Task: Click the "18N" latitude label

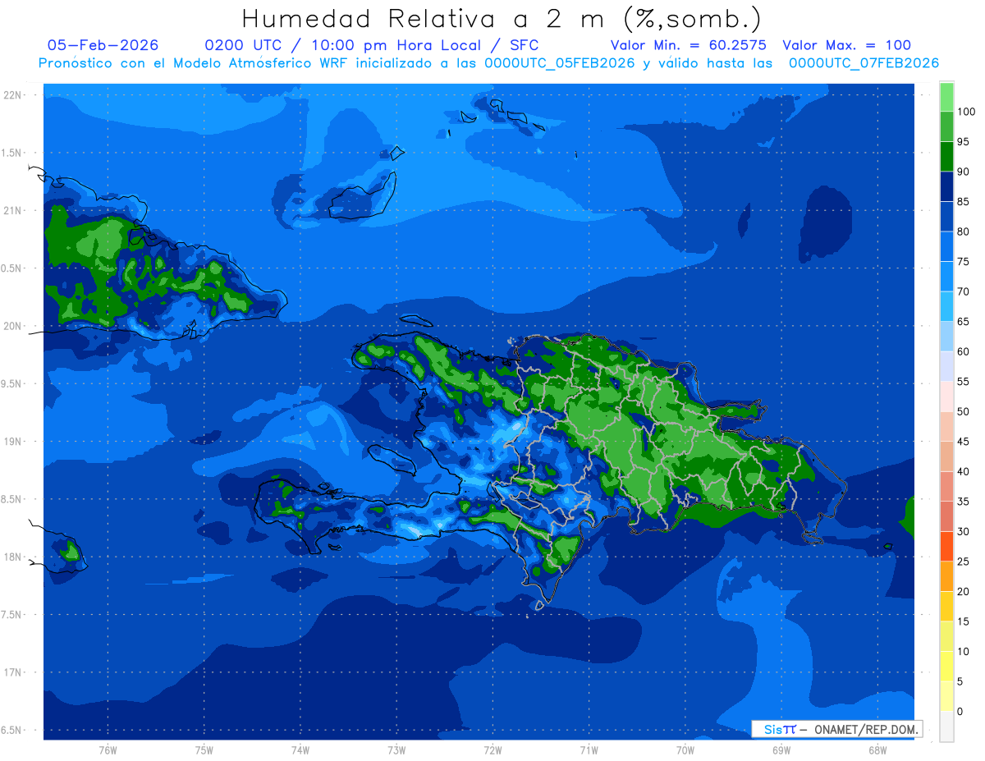Action: [11, 557]
